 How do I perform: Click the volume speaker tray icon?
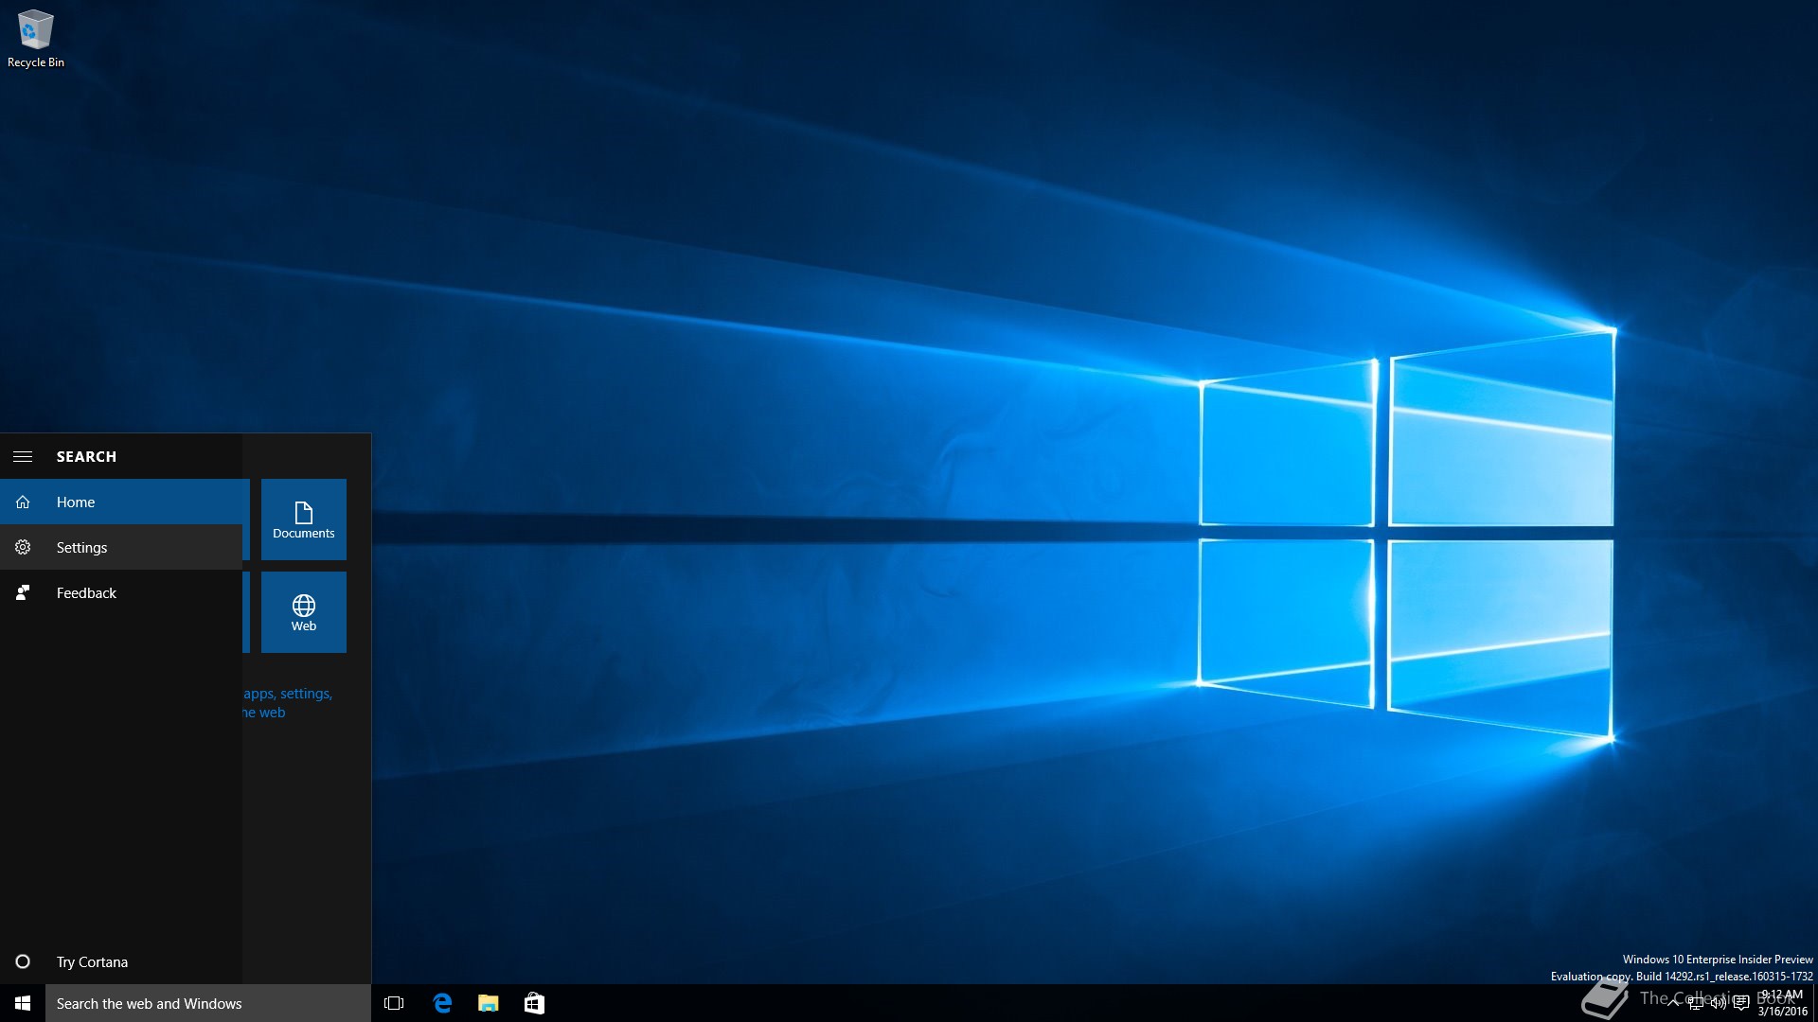[x=1718, y=1003]
